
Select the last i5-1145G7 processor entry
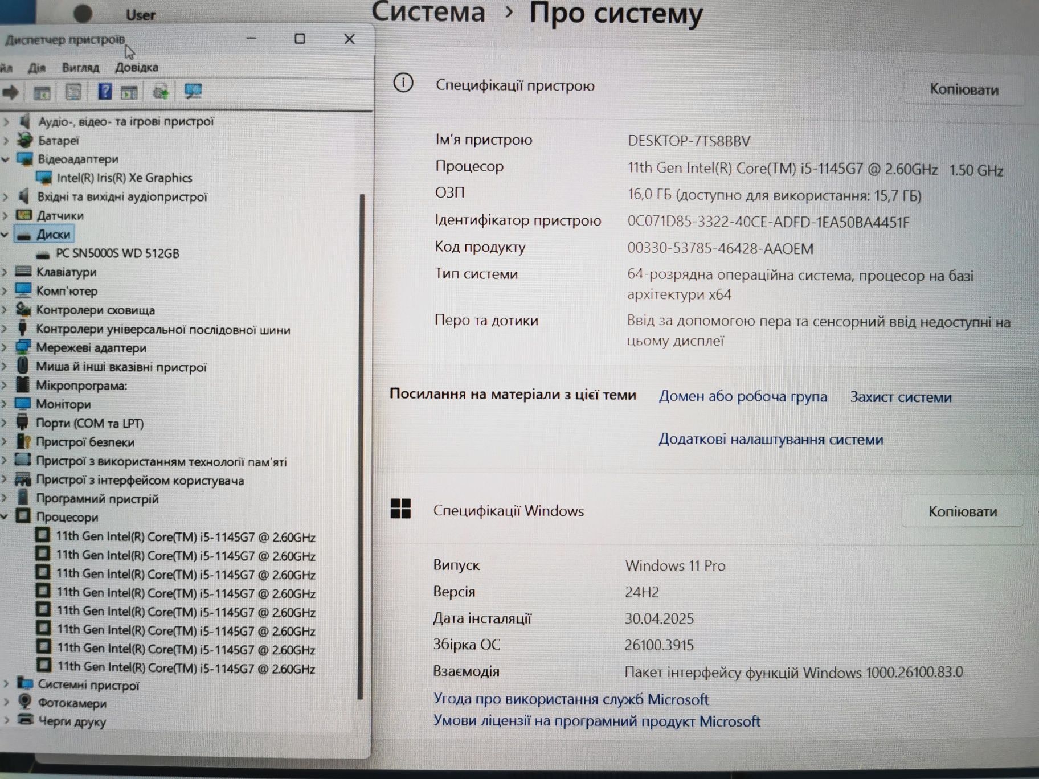(186, 667)
